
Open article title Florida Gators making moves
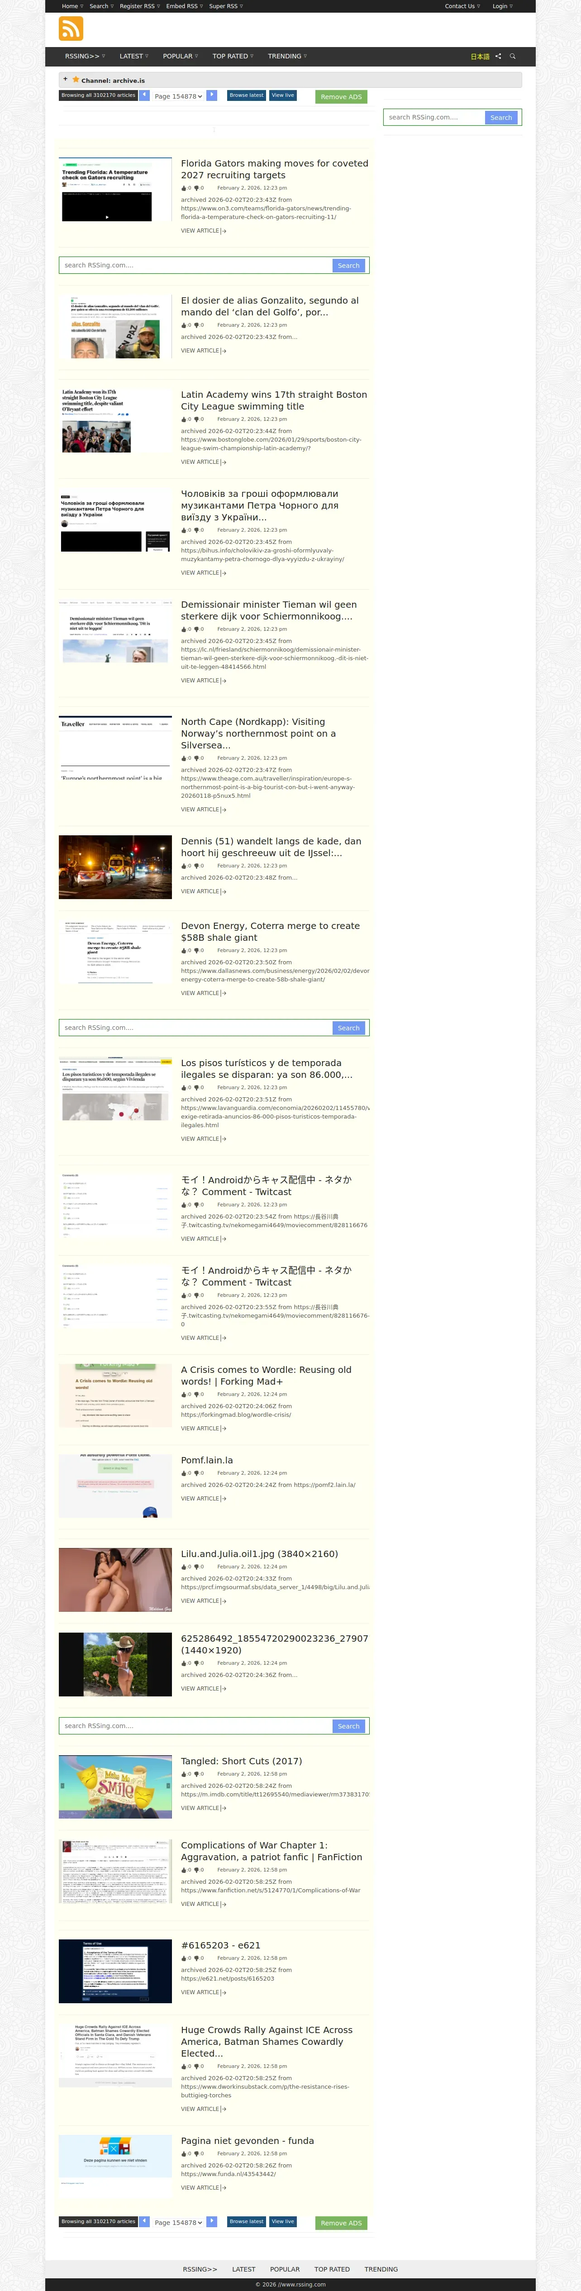(x=274, y=169)
